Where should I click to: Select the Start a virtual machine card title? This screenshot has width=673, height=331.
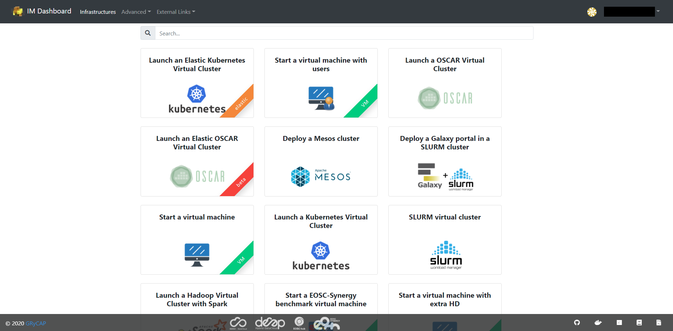tap(197, 217)
